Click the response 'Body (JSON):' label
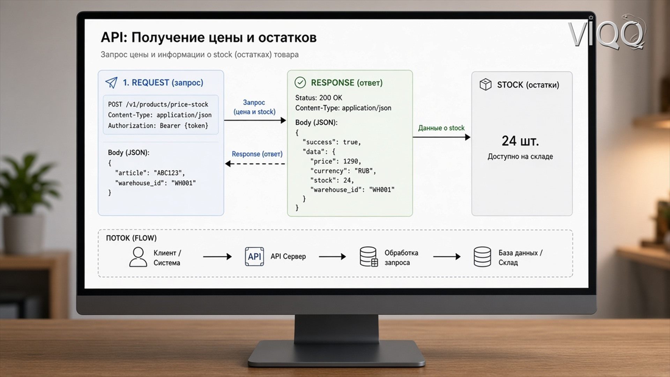Viewport: 670px width, 377px height. (x=316, y=123)
